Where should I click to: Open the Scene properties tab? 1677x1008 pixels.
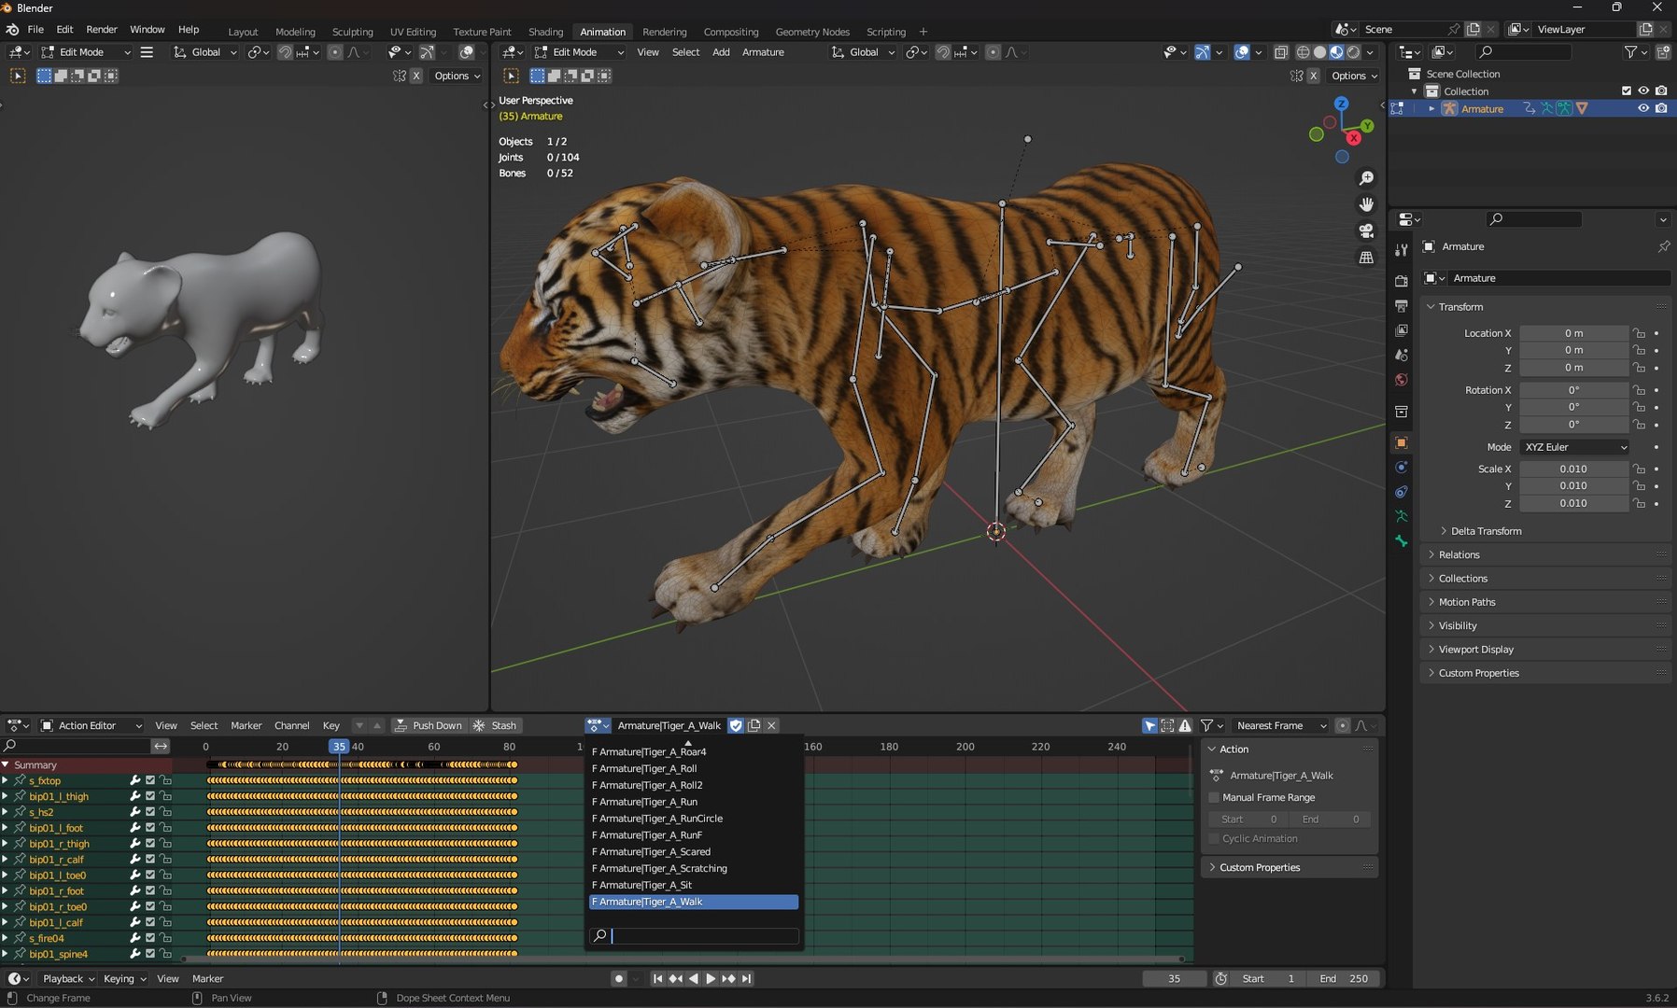click(x=1401, y=356)
